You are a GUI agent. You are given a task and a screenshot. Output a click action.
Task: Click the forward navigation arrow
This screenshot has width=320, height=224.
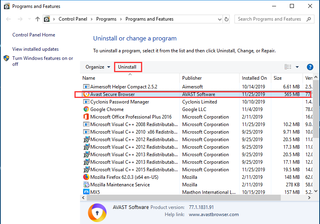pos(20,19)
